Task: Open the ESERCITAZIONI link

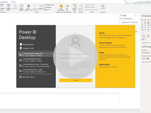Action: [104, 65]
